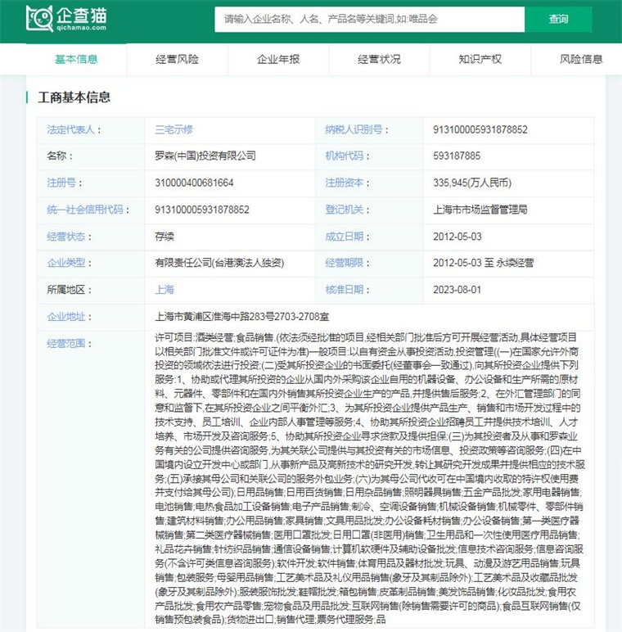The image size is (622, 632).
Task: Click the 企查猫 cat logo icon
Action: (x=38, y=17)
